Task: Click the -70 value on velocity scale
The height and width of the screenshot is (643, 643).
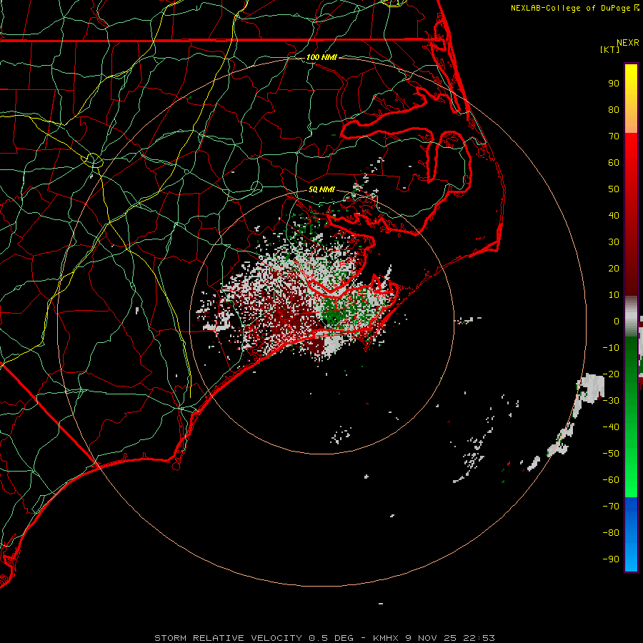Action: pos(611,507)
